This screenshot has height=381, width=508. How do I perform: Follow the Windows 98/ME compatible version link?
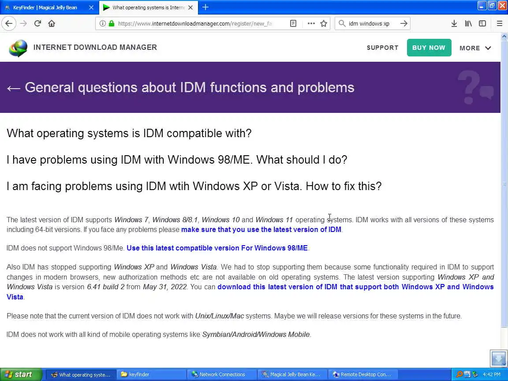click(217, 248)
